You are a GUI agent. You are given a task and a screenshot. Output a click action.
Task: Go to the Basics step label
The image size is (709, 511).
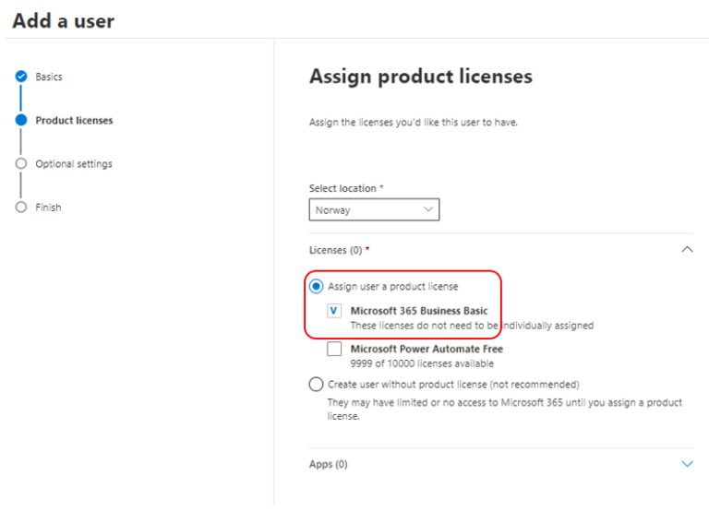(49, 77)
